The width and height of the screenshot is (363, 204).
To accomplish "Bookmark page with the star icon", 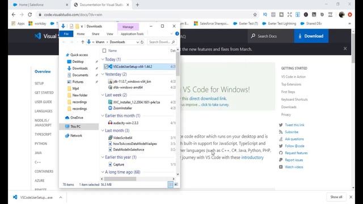I will tap(255, 15).
